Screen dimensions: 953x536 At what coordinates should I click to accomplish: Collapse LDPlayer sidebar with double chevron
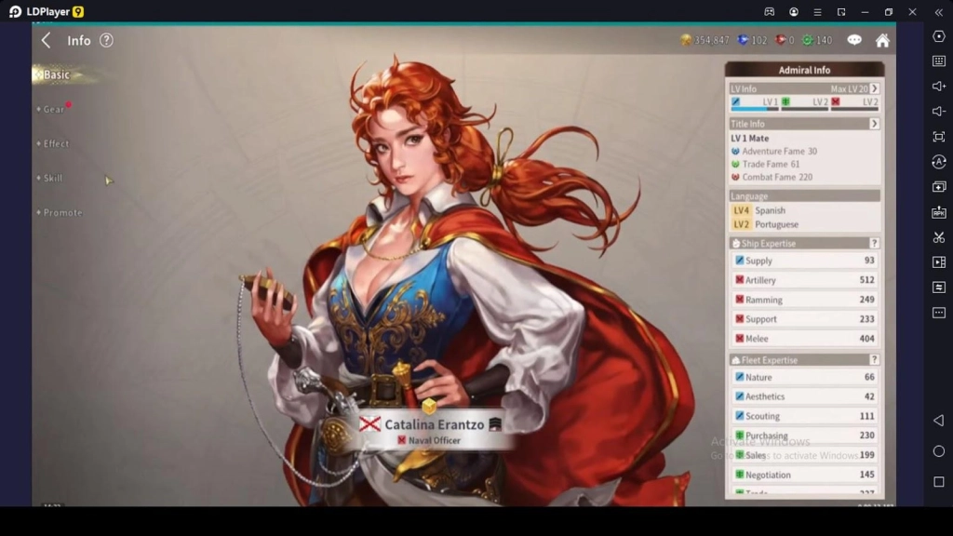tap(938, 12)
